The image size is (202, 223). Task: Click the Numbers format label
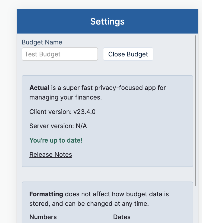click(x=43, y=217)
